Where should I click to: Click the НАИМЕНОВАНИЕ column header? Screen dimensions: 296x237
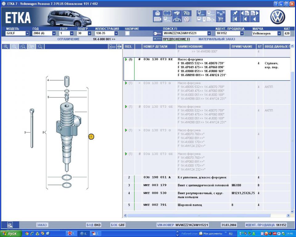[x=203, y=47]
